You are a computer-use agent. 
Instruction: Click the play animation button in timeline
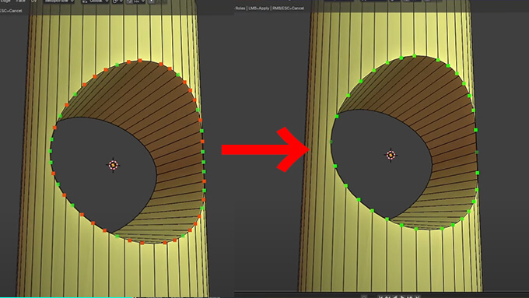(402, 296)
